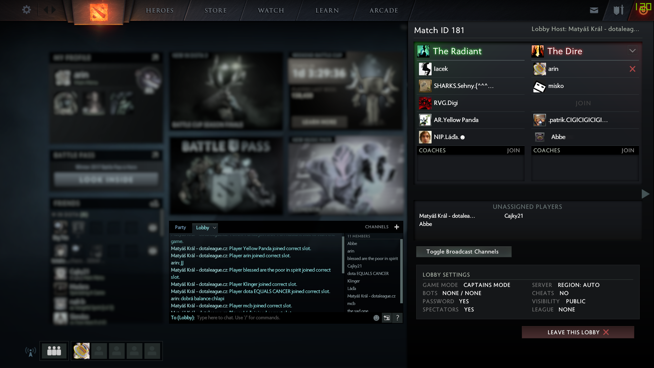Click mcb in members list
This screenshot has width=654, height=368.
[351, 304]
